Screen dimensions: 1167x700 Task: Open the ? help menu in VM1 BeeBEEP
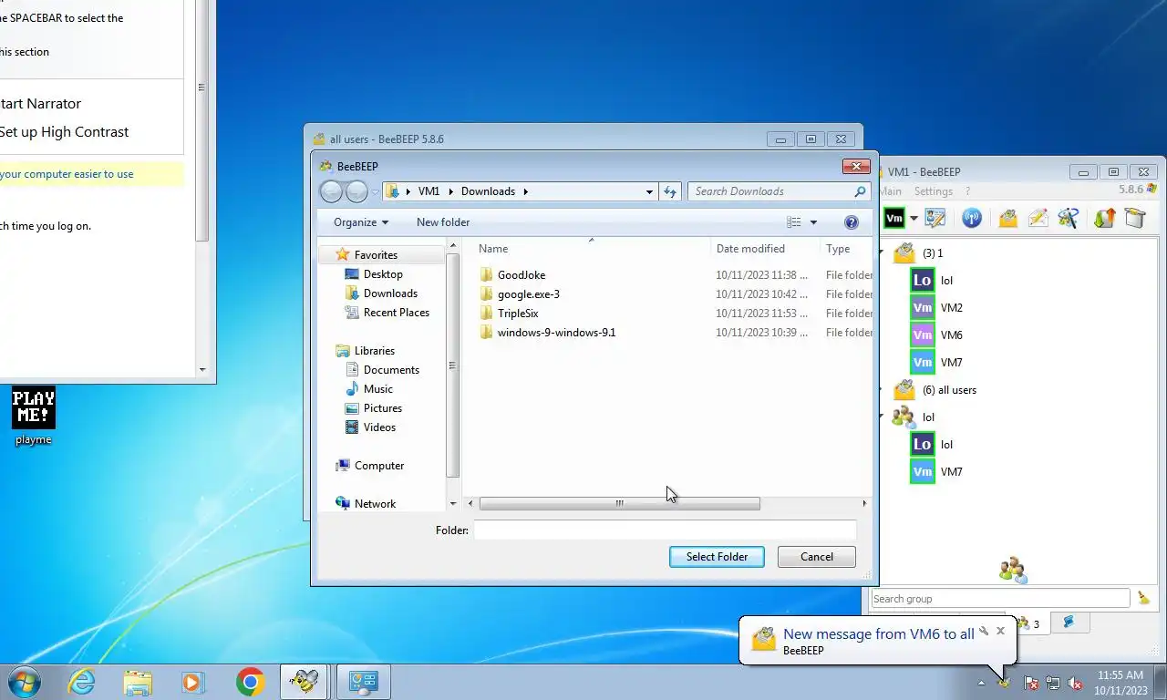[967, 191]
